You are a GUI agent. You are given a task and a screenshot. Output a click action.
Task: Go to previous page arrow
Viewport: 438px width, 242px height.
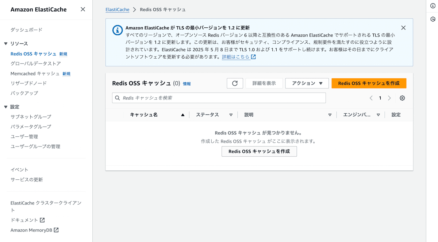point(371,98)
